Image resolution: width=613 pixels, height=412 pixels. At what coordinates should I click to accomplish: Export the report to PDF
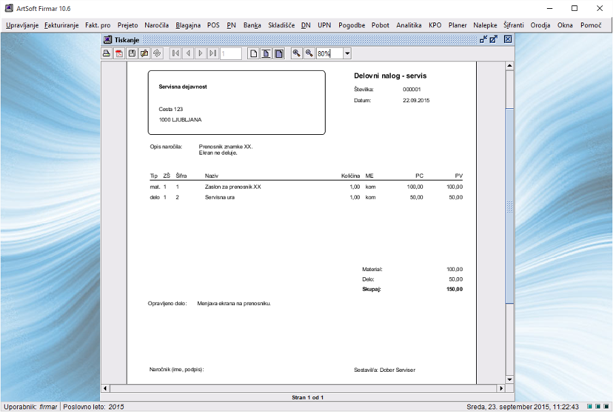pyautogui.click(x=119, y=53)
